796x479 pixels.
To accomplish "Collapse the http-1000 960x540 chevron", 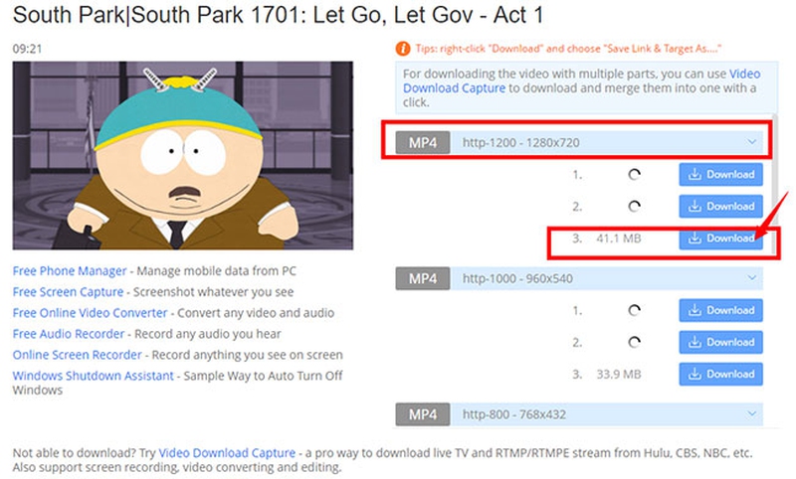I will [752, 278].
